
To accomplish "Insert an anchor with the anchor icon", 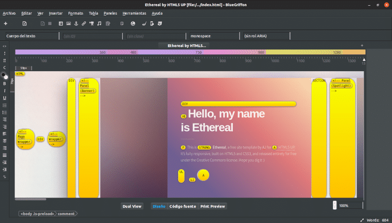I will click(76, 24).
